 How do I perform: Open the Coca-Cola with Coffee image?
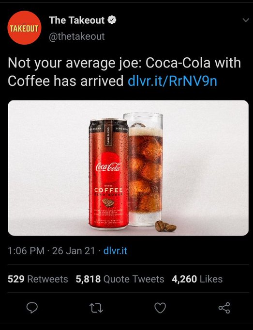click(128, 168)
